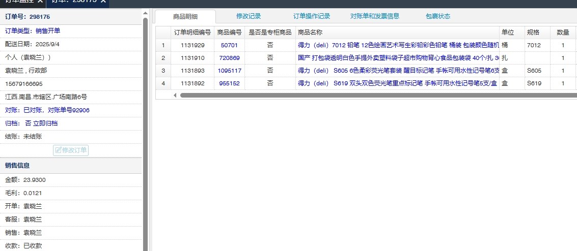This screenshot has height=251, width=577.
Task: Open the 订单操作记录 tab
Action: [312, 16]
